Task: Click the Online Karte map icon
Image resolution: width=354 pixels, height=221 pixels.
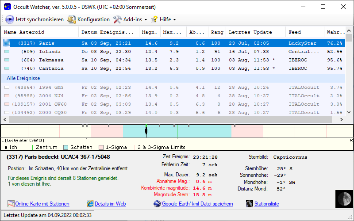Action: click(x=11, y=204)
